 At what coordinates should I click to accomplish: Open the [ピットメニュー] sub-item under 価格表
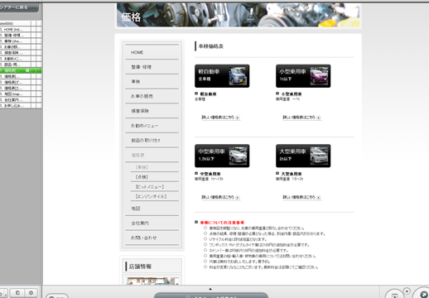click(x=155, y=187)
